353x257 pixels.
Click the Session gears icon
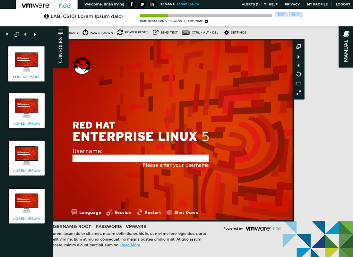109,212
